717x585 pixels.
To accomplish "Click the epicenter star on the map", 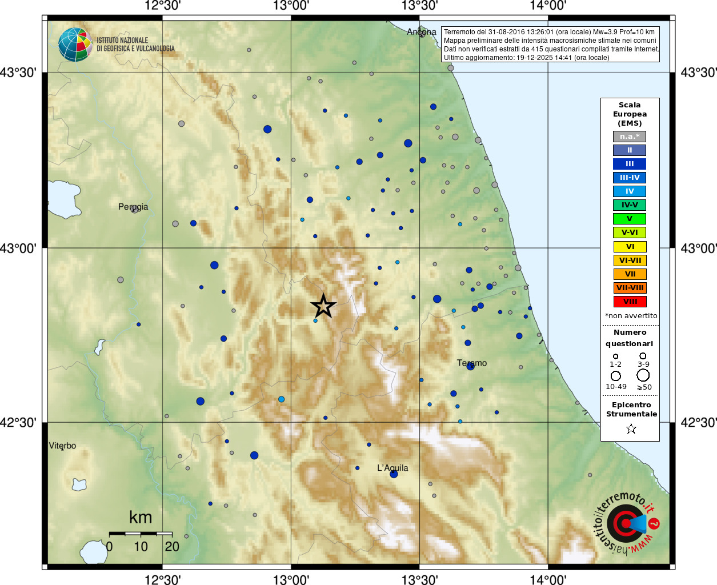I will [x=323, y=306].
